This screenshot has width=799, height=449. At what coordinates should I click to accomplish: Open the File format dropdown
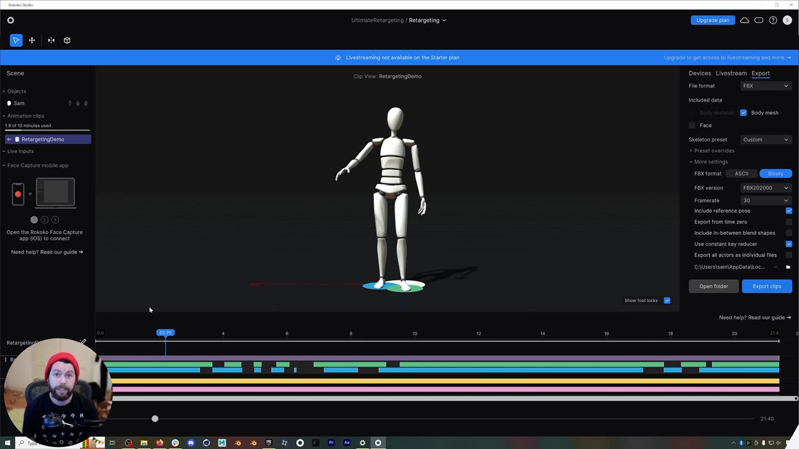pos(766,86)
